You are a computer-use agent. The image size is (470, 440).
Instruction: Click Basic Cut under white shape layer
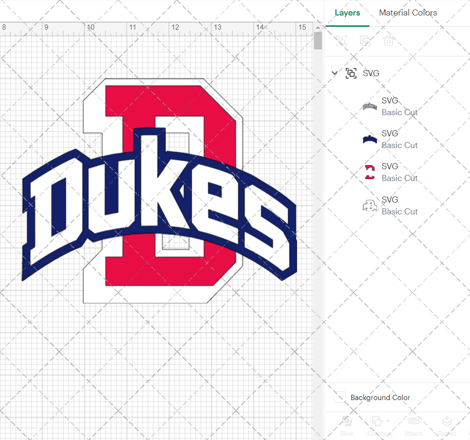pyautogui.click(x=399, y=212)
